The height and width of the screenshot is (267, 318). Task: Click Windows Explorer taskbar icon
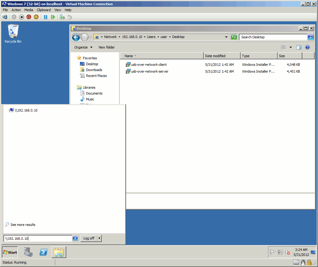coord(59,252)
